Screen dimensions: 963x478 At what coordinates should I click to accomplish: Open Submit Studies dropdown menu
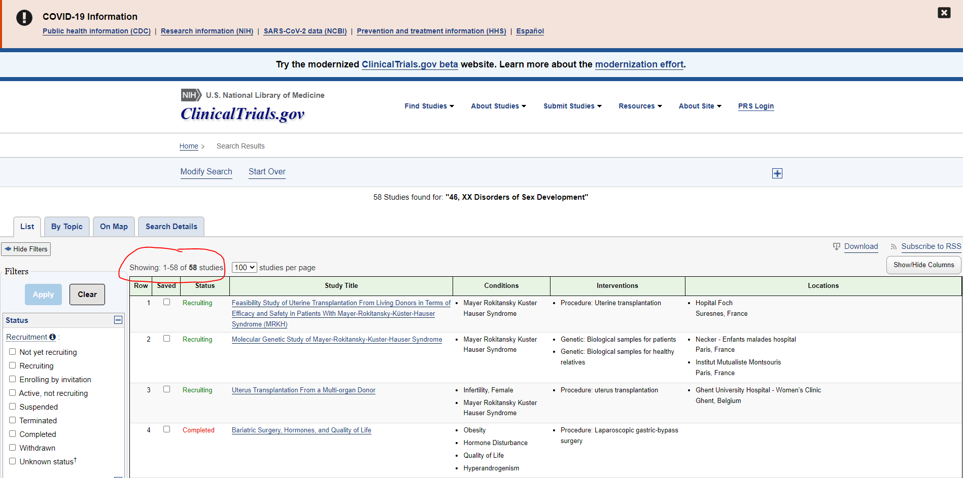572,106
